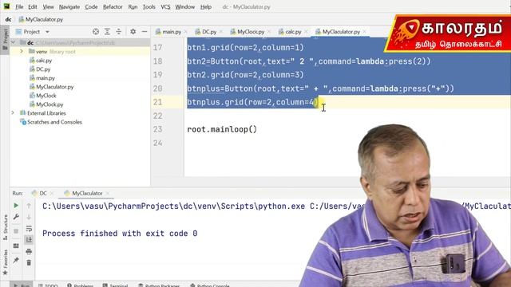Collapse the dc project root folder
This screenshot has width=511, height=287.
tap(13, 42)
